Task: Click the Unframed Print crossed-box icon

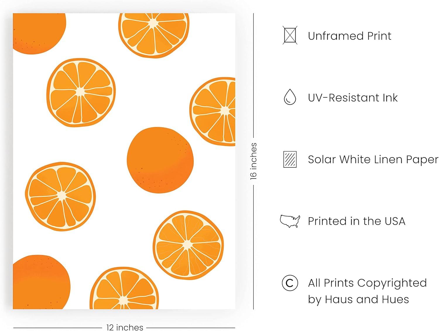Action: 290,35
